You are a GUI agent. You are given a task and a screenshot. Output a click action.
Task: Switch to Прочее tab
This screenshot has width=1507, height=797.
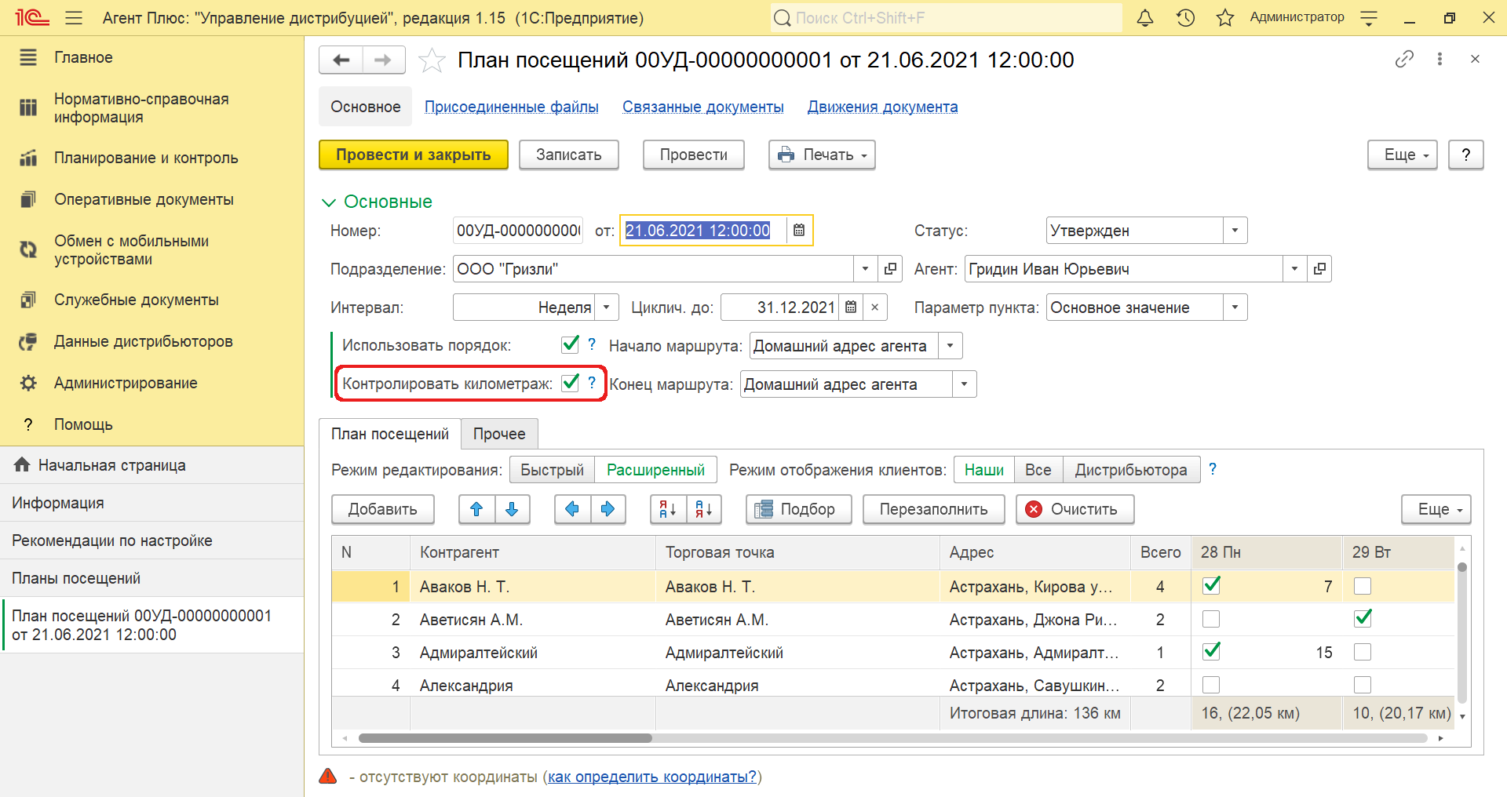(x=499, y=434)
